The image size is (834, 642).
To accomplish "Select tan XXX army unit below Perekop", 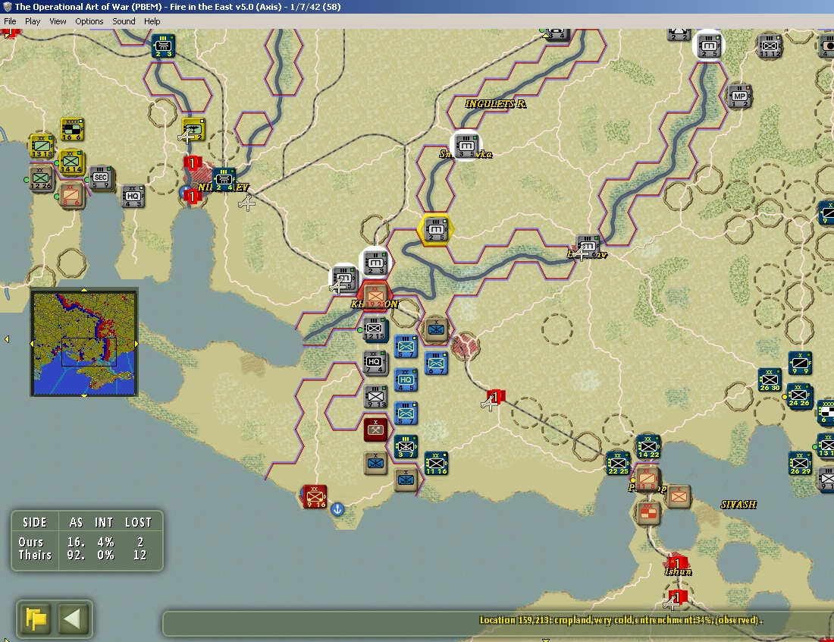I will coord(647,513).
